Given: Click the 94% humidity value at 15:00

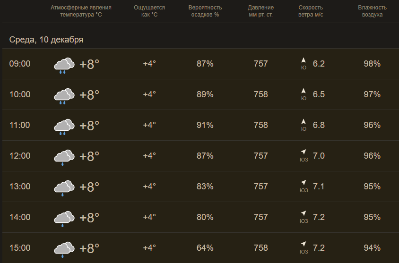Looking at the screenshot, I should click(x=372, y=248).
